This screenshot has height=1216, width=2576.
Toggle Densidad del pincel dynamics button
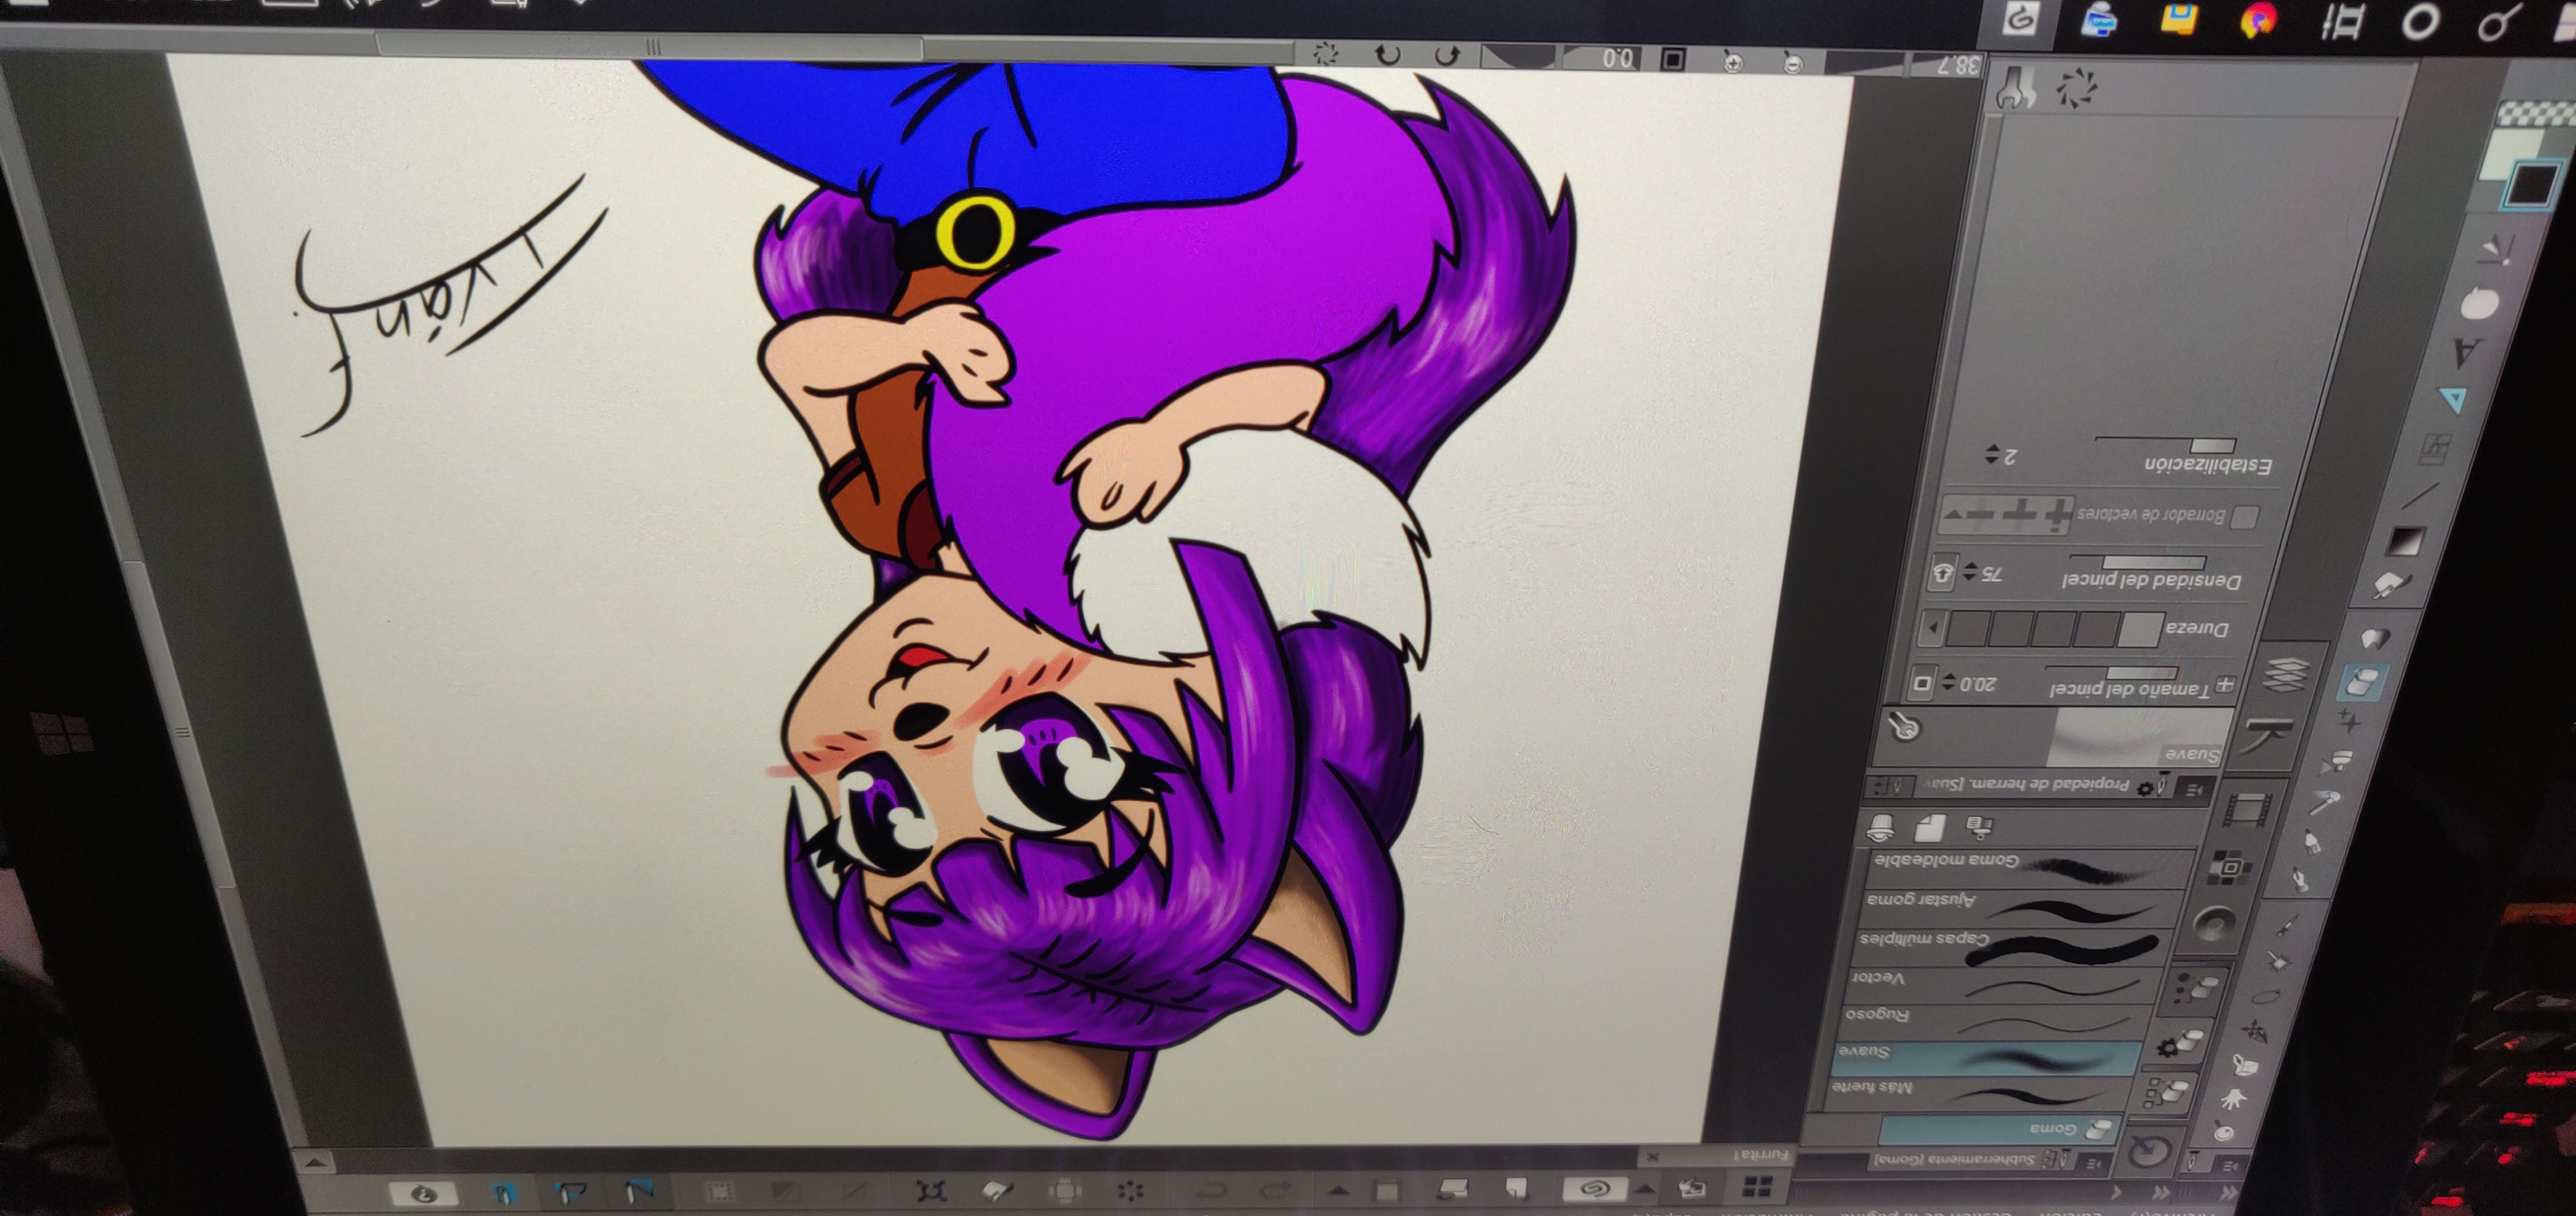coord(1942,574)
